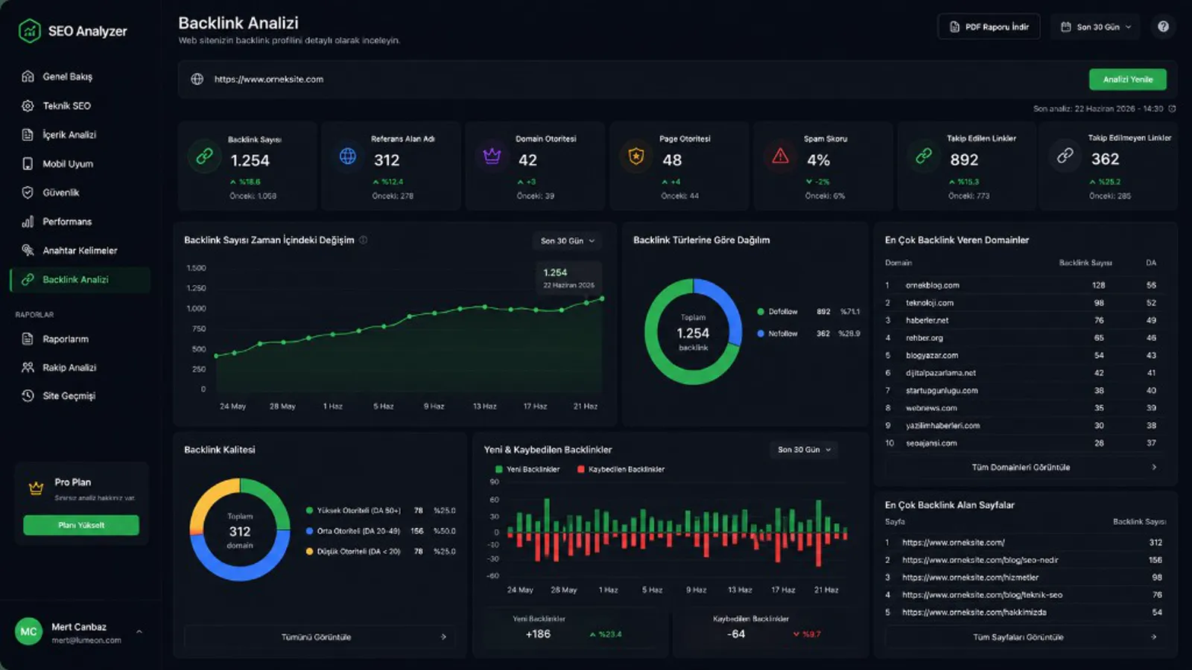This screenshot has height=670, width=1192.
Task: Toggle the Yeni Backlinkler legend series
Action: (x=527, y=469)
